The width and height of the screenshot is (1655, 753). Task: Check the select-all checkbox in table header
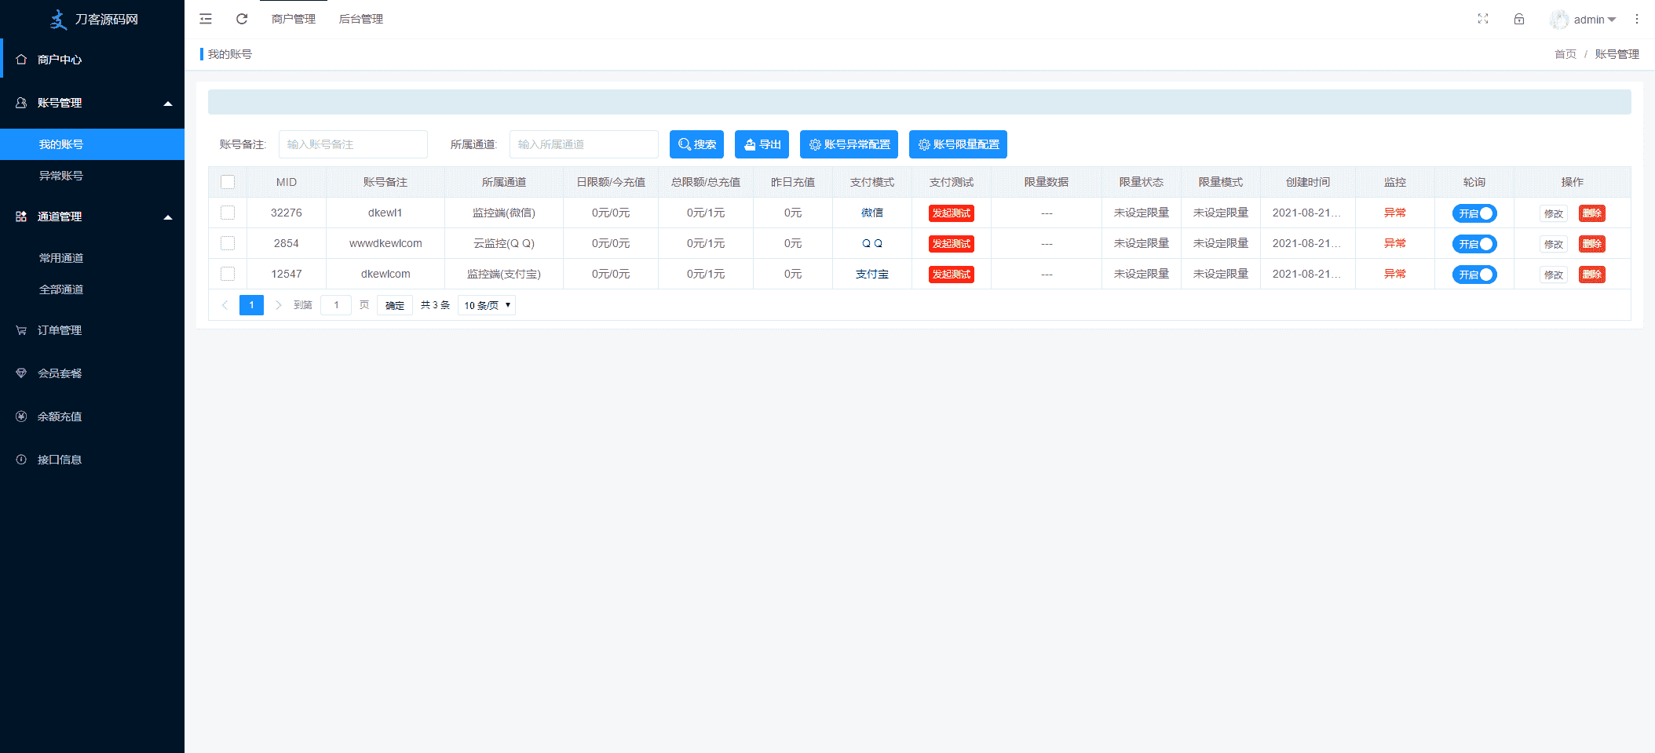[228, 182]
